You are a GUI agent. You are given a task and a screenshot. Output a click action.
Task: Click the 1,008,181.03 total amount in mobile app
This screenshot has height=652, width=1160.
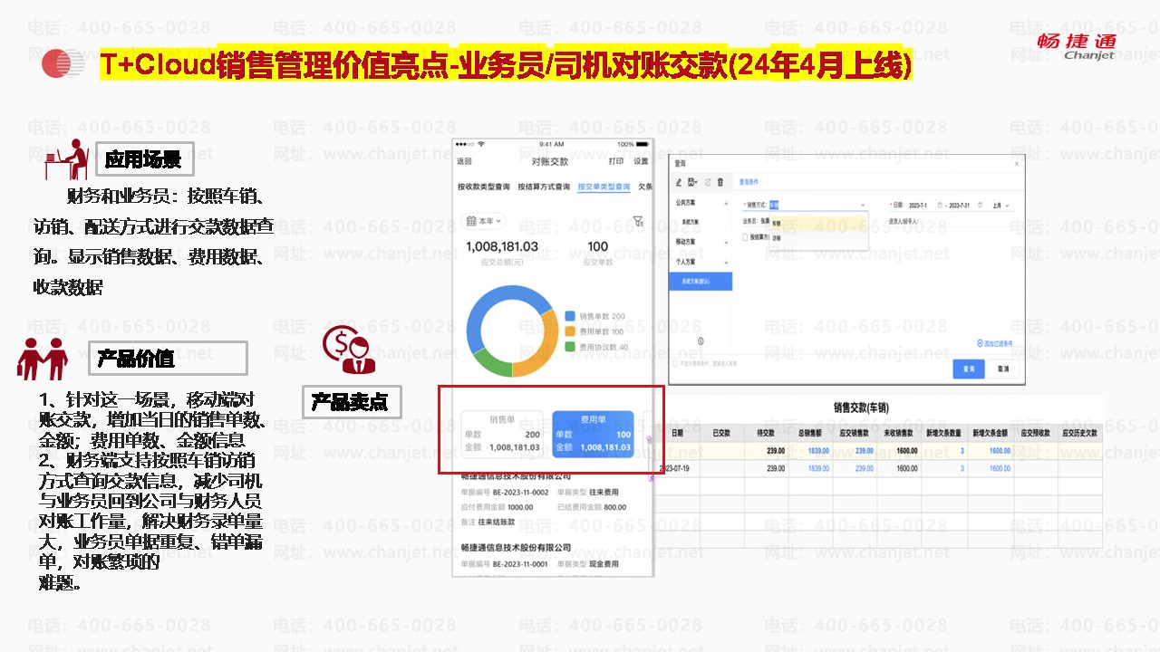coord(501,246)
